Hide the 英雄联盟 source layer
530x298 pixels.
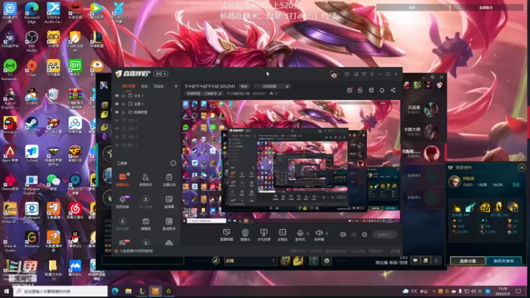(117, 112)
